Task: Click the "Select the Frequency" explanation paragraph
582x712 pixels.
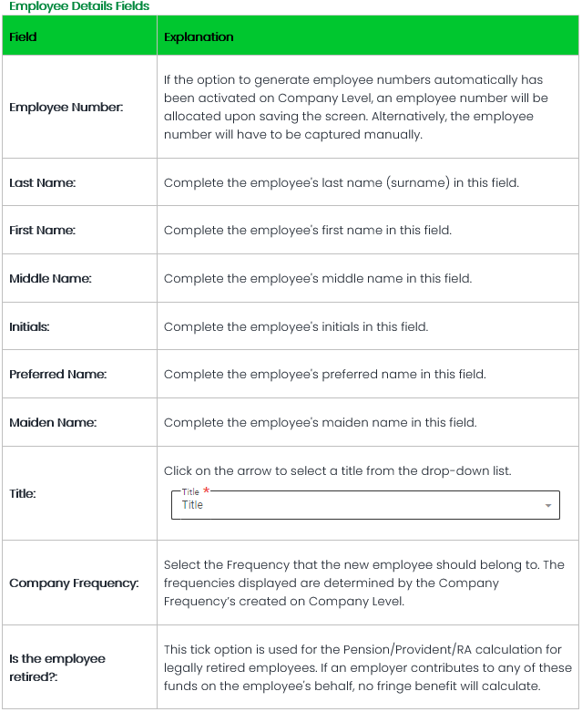Action: pos(363,583)
